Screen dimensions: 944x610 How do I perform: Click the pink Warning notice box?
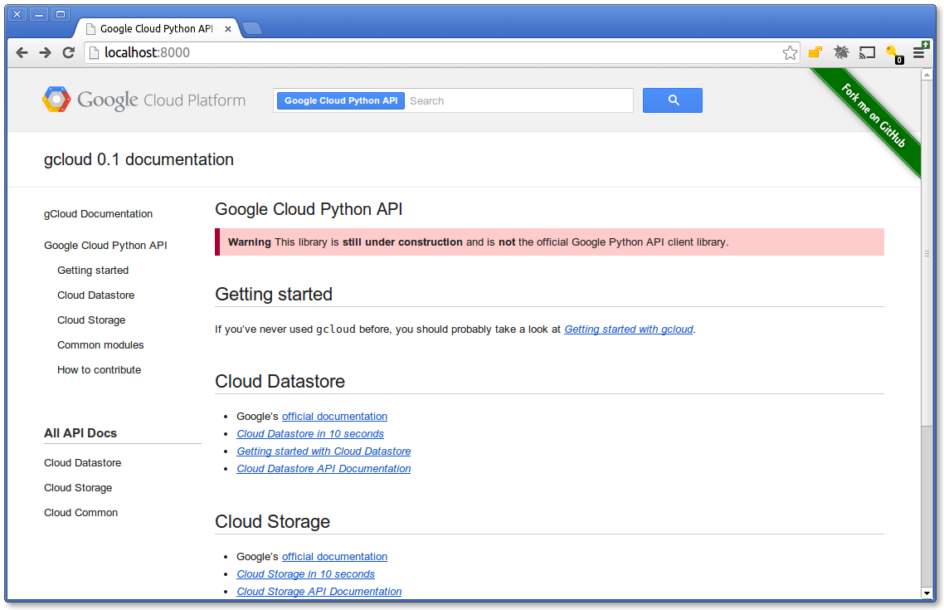tap(549, 242)
